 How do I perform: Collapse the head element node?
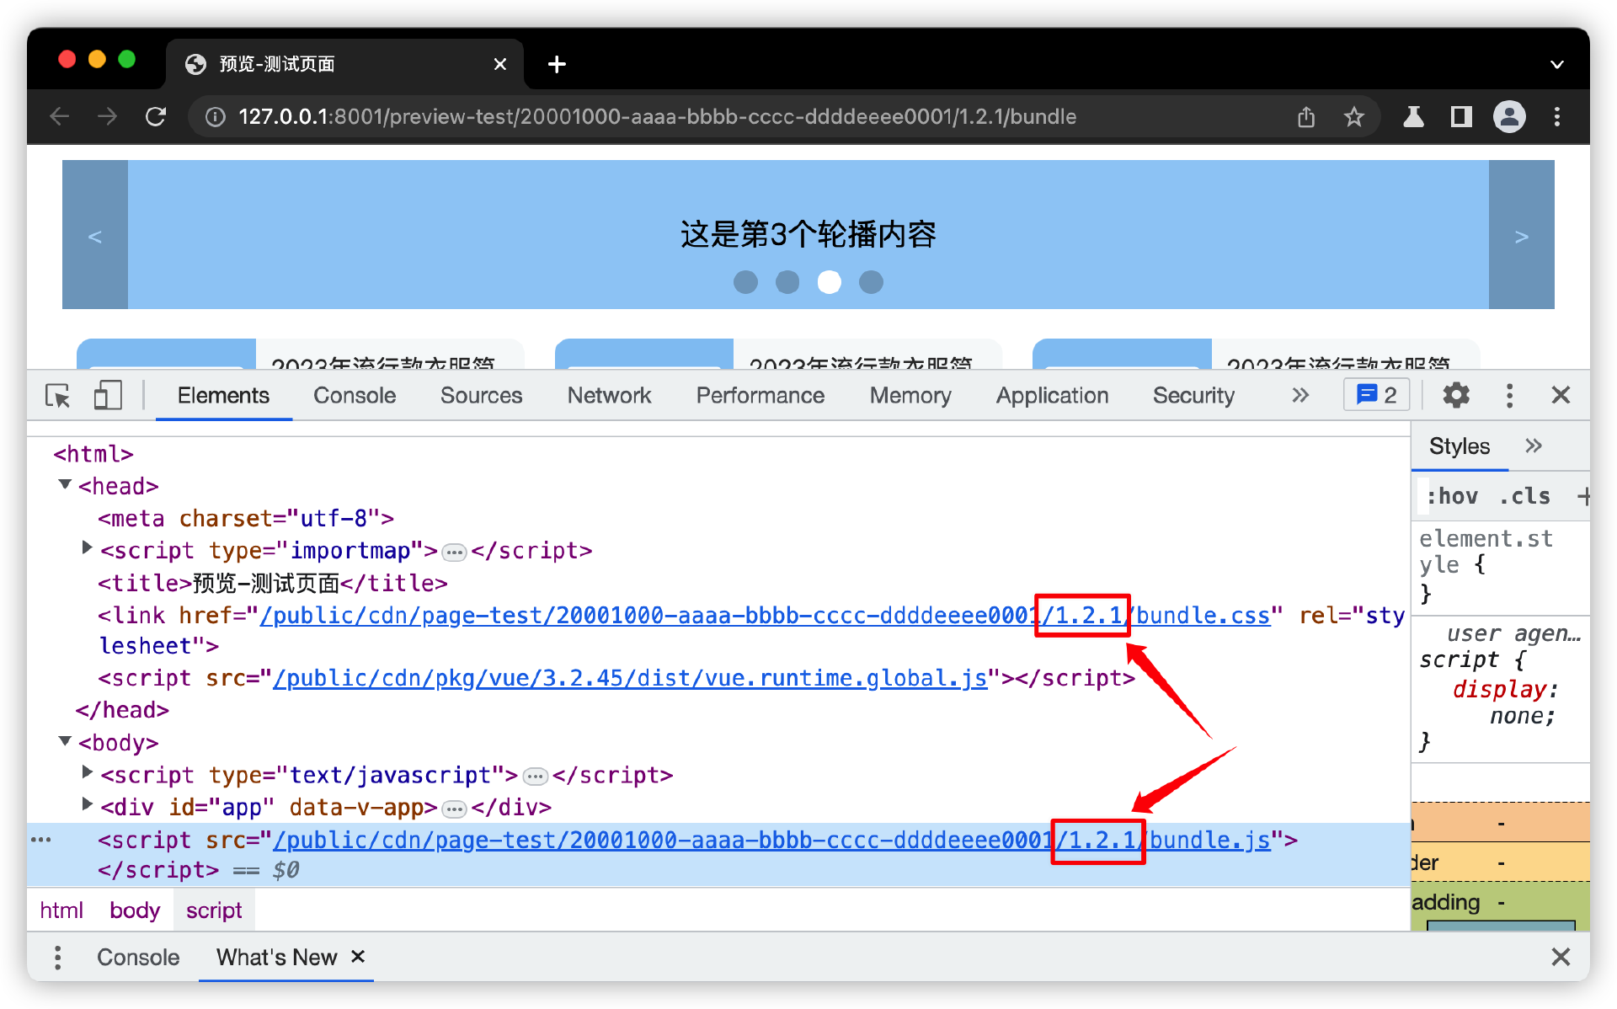click(65, 485)
